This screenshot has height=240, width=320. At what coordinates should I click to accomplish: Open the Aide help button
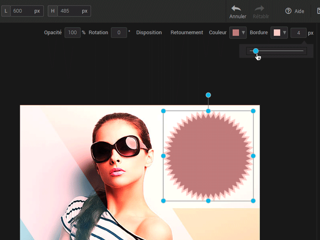tap(294, 11)
